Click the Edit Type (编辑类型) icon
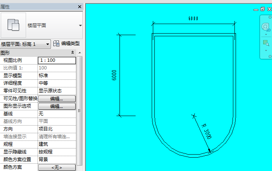This screenshot has width=272, height=171. [56, 44]
